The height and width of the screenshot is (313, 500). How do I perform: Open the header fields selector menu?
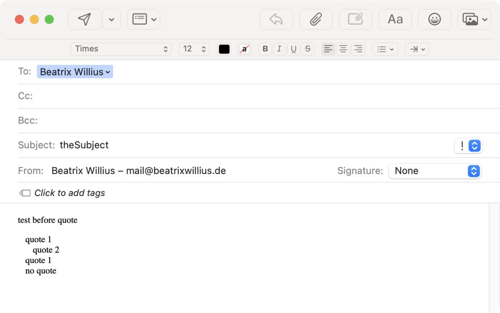pyautogui.click(x=144, y=20)
